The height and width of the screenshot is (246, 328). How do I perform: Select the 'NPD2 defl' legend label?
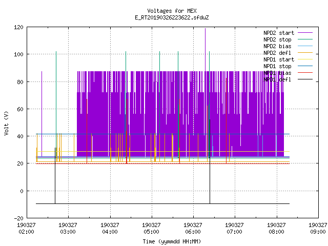pos(277,53)
